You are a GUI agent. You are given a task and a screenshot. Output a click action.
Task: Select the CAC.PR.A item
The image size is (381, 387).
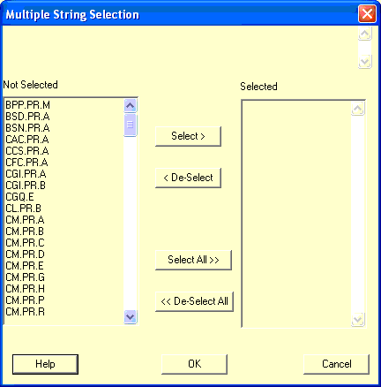[27, 140]
